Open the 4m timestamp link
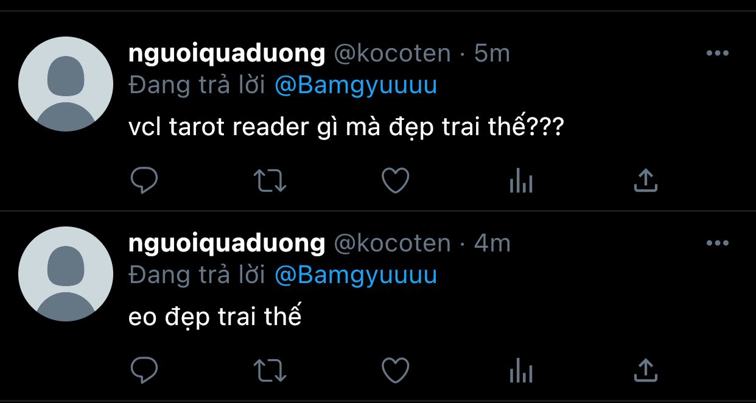The image size is (756, 403). pyautogui.click(x=492, y=244)
